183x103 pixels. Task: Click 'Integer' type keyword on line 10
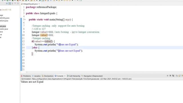[x=35, y=35]
